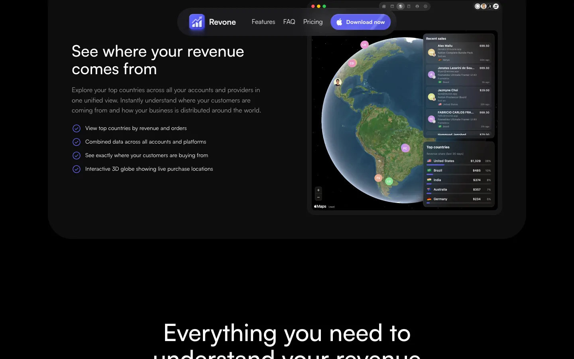Screen dimensions: 574x359
Task: Click the India revenue share bar
Action: click(459, 184)
